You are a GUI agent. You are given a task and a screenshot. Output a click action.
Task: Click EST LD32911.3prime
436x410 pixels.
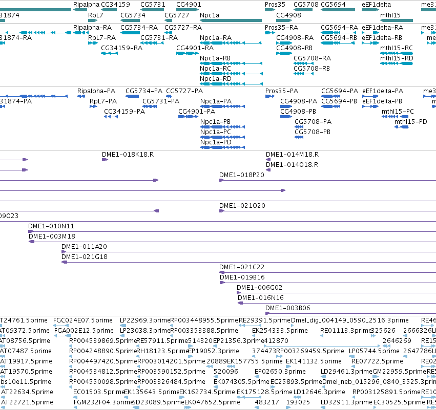pos(346,402)
